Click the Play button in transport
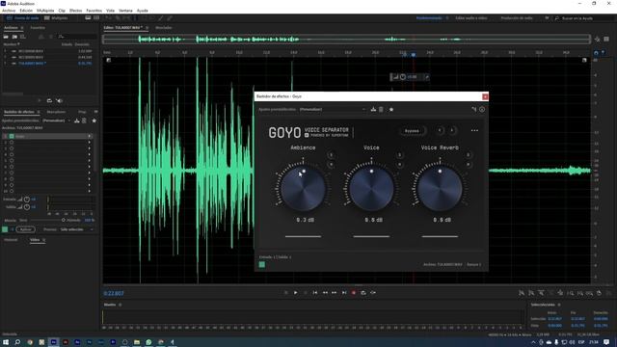 296,293
